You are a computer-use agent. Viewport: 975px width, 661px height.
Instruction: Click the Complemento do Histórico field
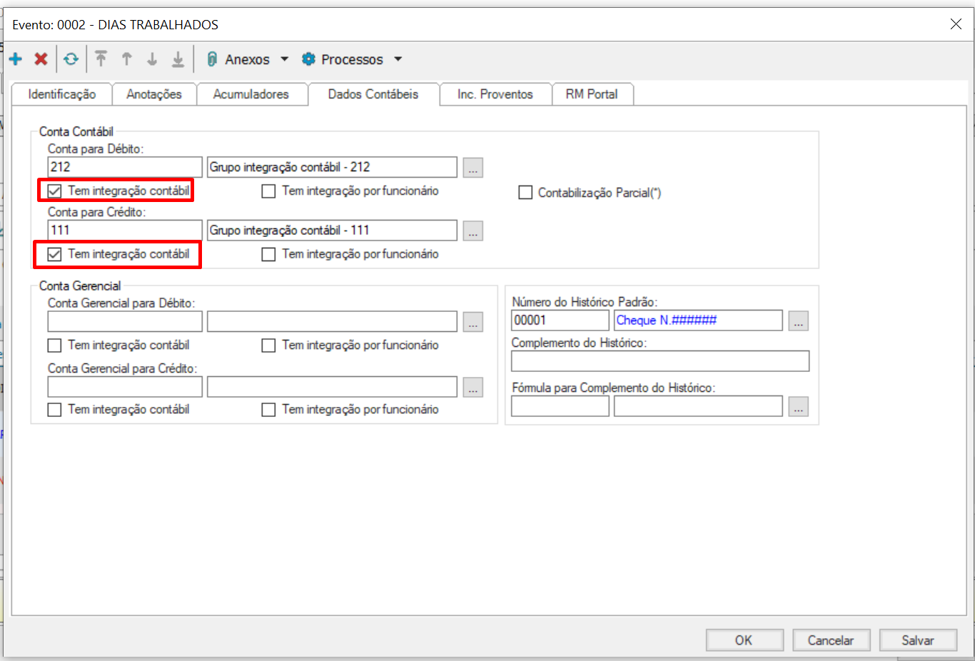660,361
